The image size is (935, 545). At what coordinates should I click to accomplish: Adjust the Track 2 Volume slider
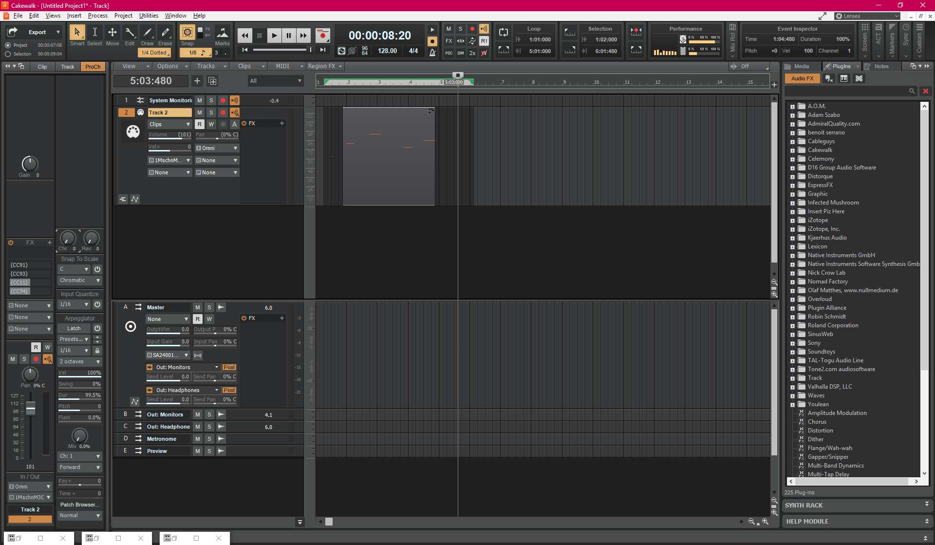(169, 135)
